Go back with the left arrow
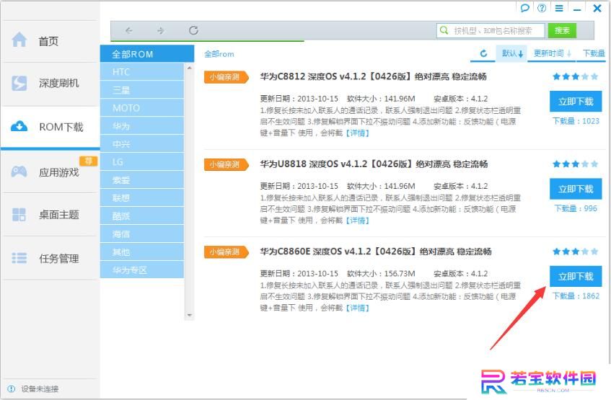 [x=129, y=30]
